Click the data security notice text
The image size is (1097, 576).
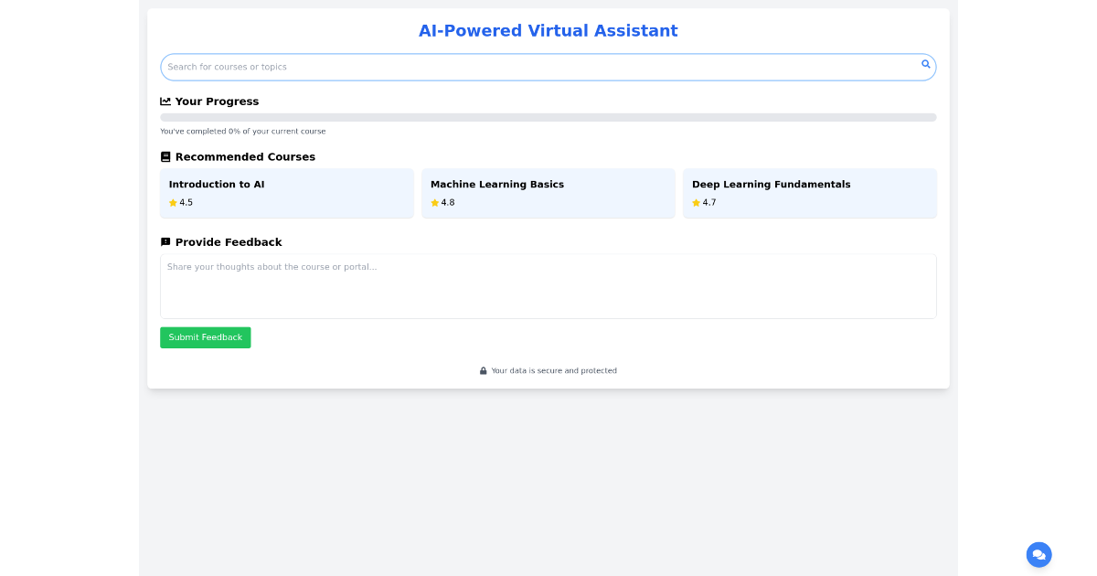[554, 370]
